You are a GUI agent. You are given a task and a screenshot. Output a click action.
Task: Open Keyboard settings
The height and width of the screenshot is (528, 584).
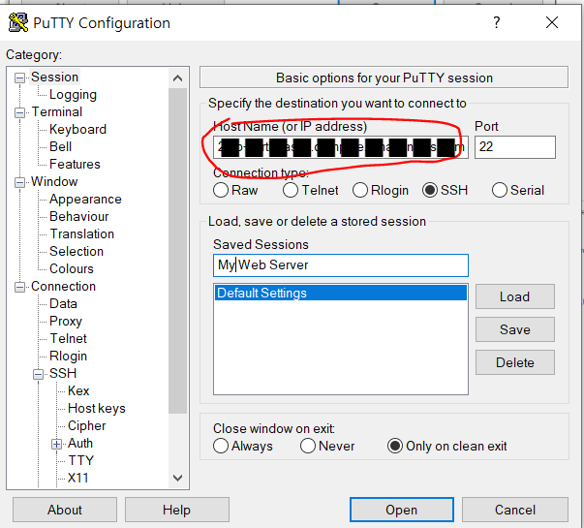77,129
